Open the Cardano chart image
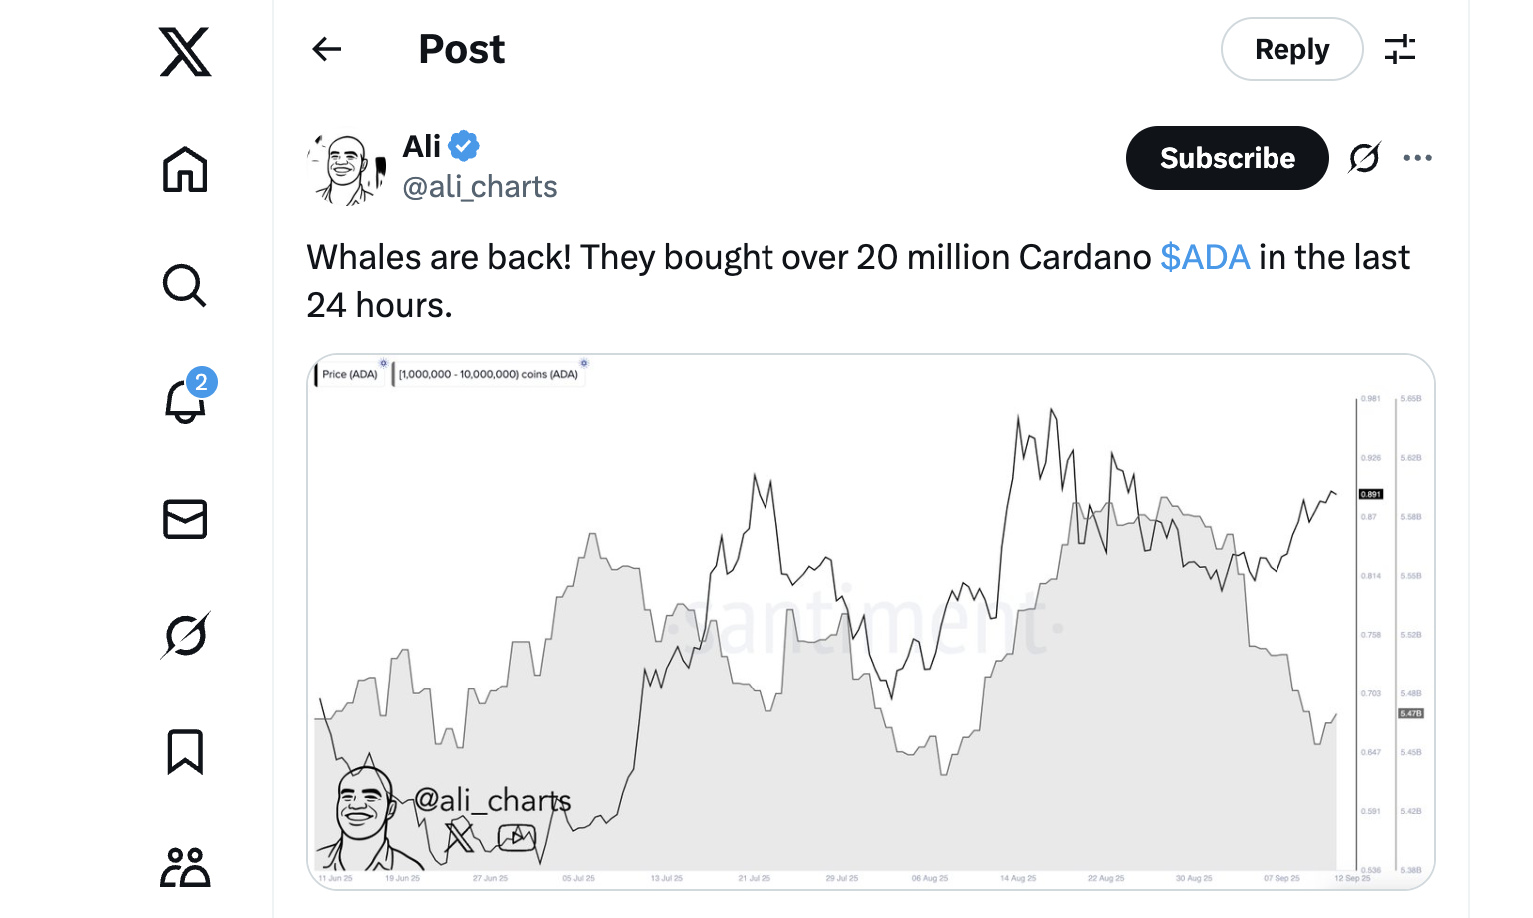This screenshot has width=1533, height=918. [871, 622]
